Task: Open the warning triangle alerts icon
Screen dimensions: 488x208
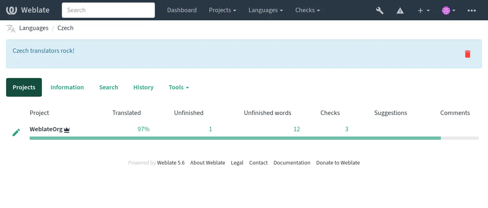Action: click(x=400, y=11)
